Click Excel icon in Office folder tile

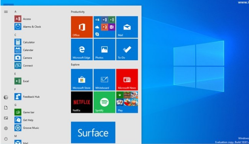[x=111, y=20]
